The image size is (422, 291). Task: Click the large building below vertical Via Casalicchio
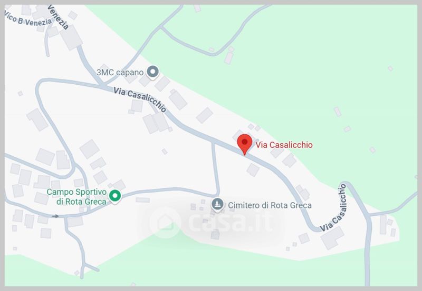[x=332, y=237]
